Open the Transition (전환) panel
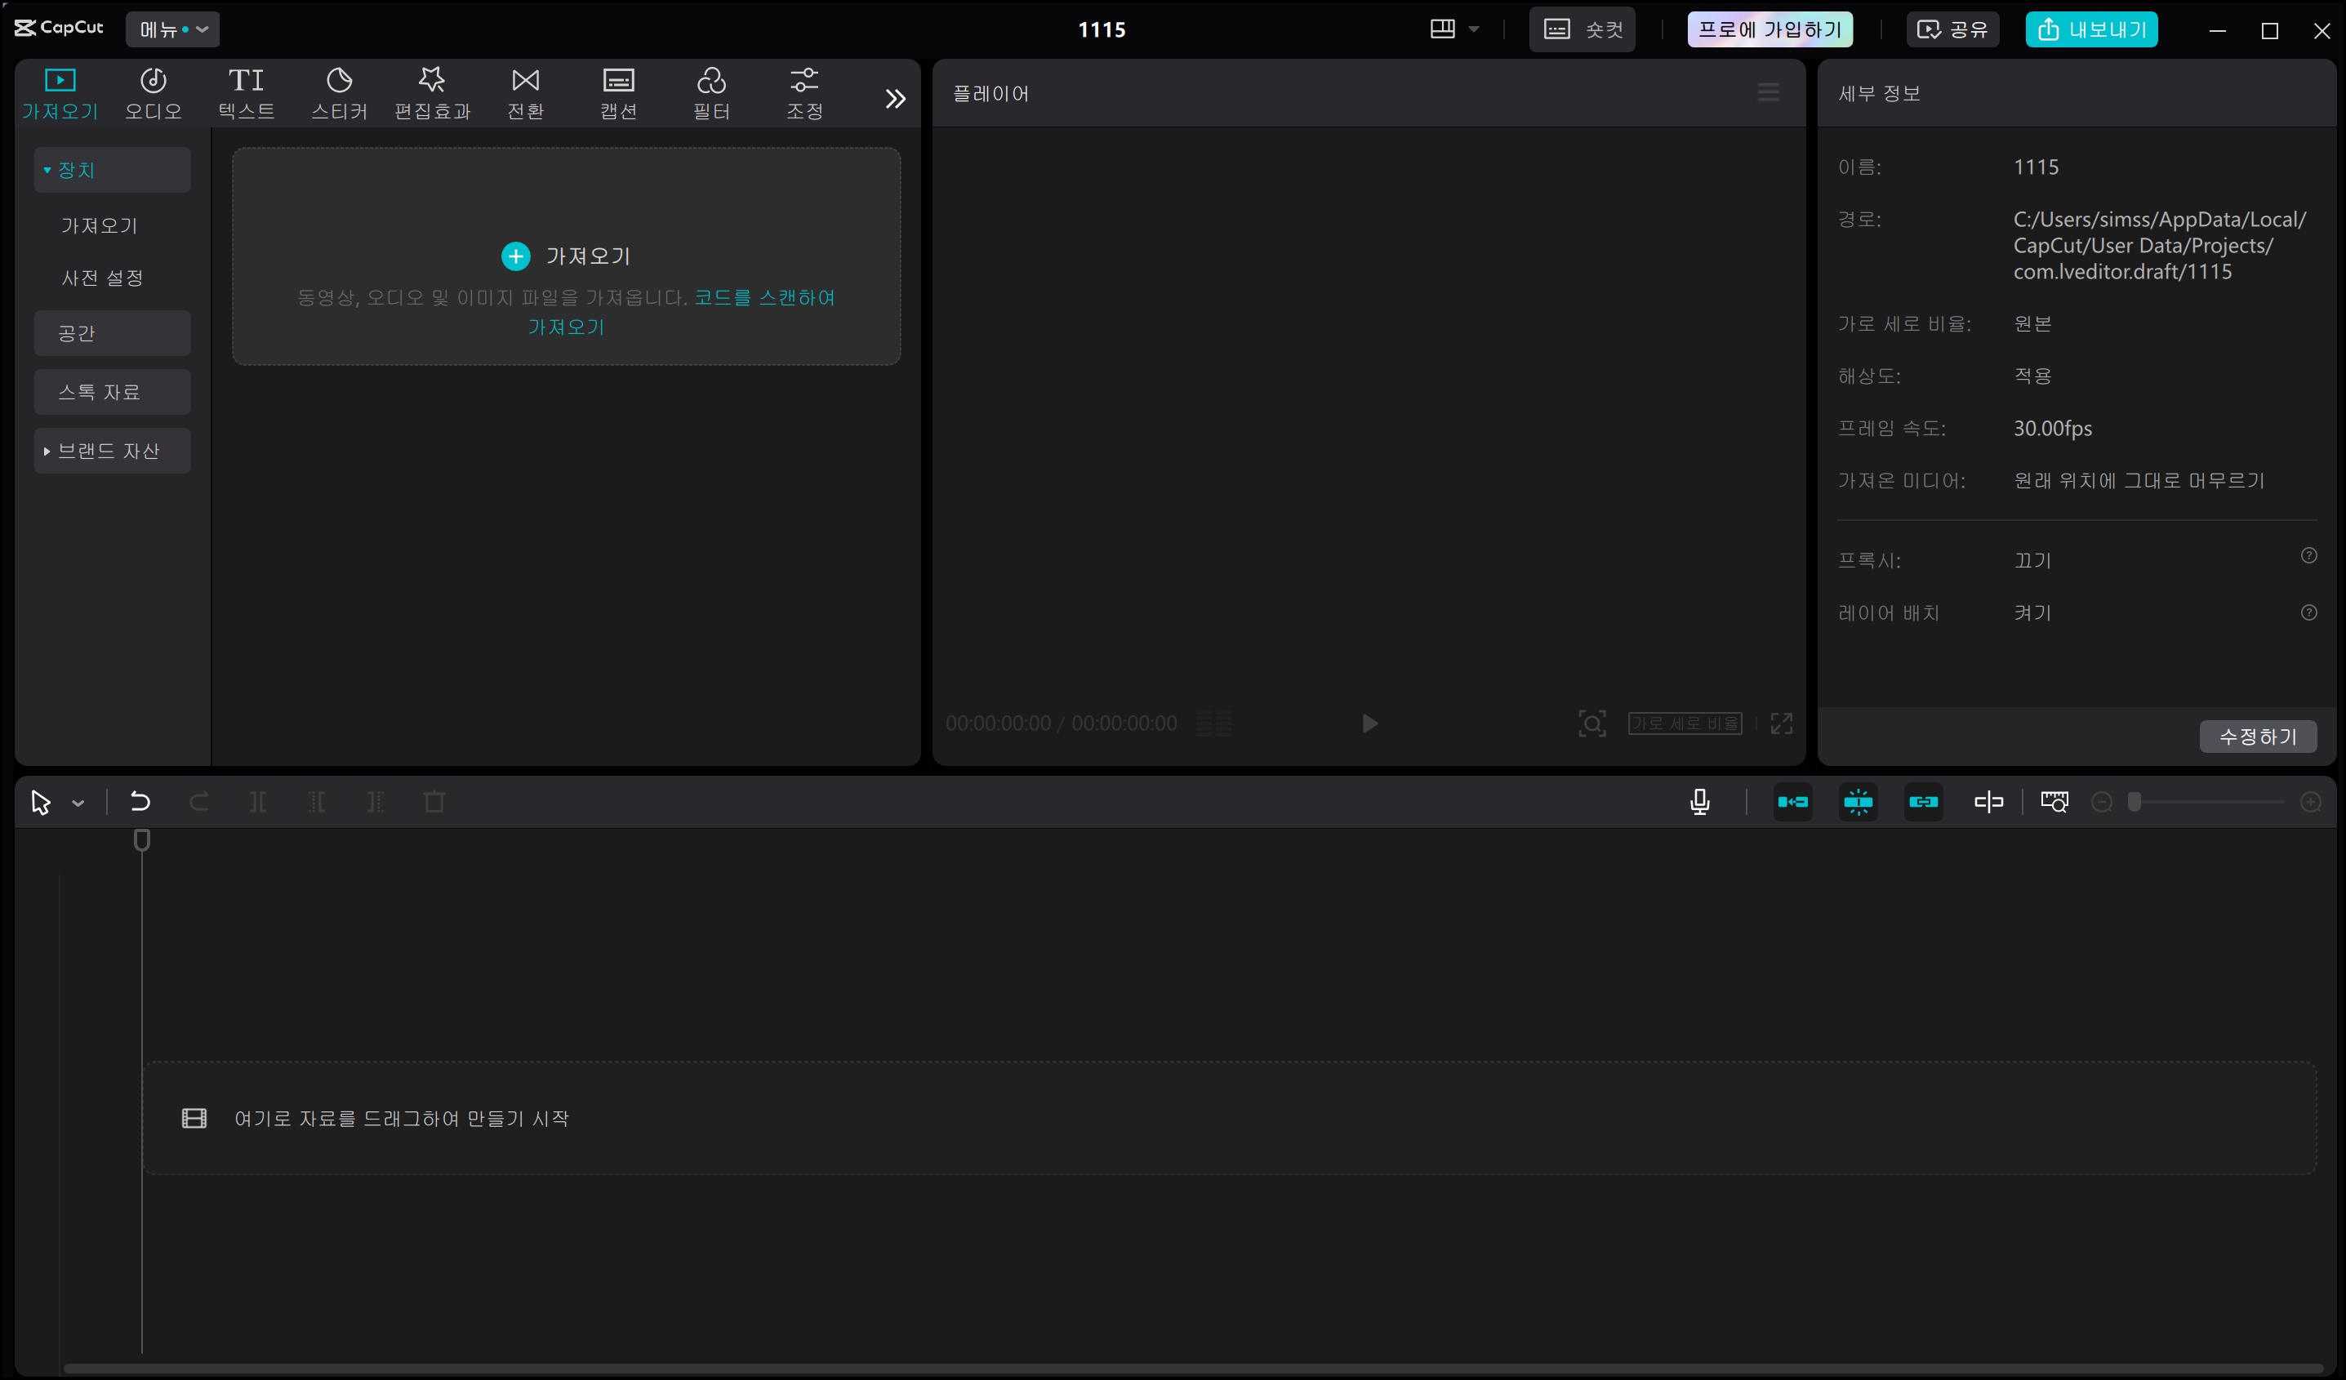Image resolution: width=2346 pixels, height=1380 pixels. tap(525, 93)
